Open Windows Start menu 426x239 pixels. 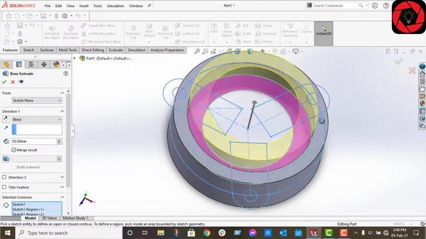click(7, 233)
